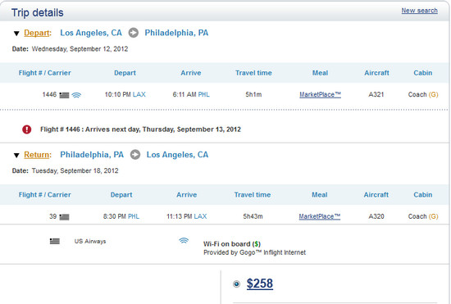The image size is (451, 304).
Task: Open New search link
Action: coord(419,11)
